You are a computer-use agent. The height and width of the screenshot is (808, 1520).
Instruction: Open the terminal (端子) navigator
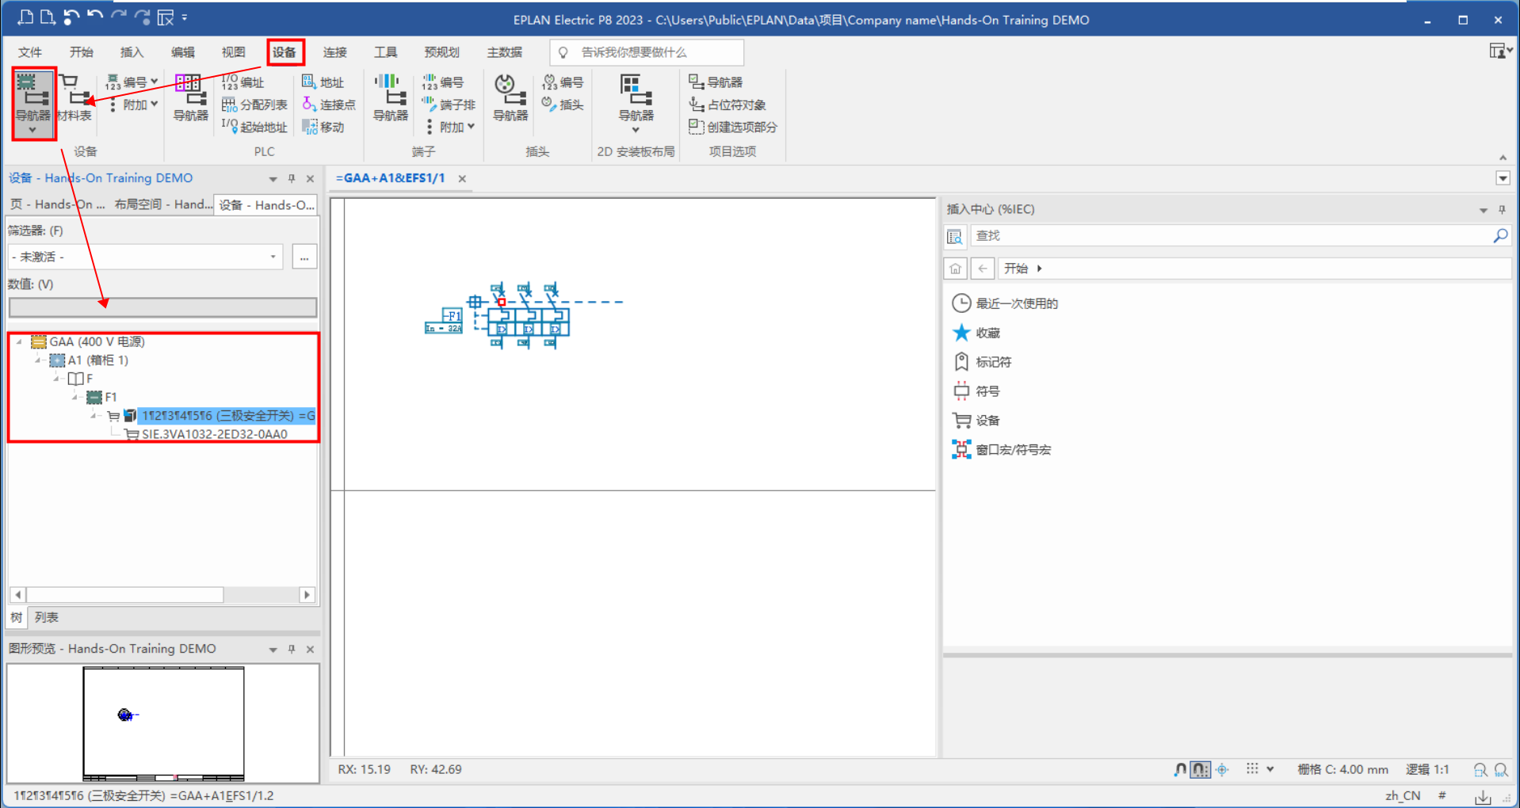[x=391, y=98]
